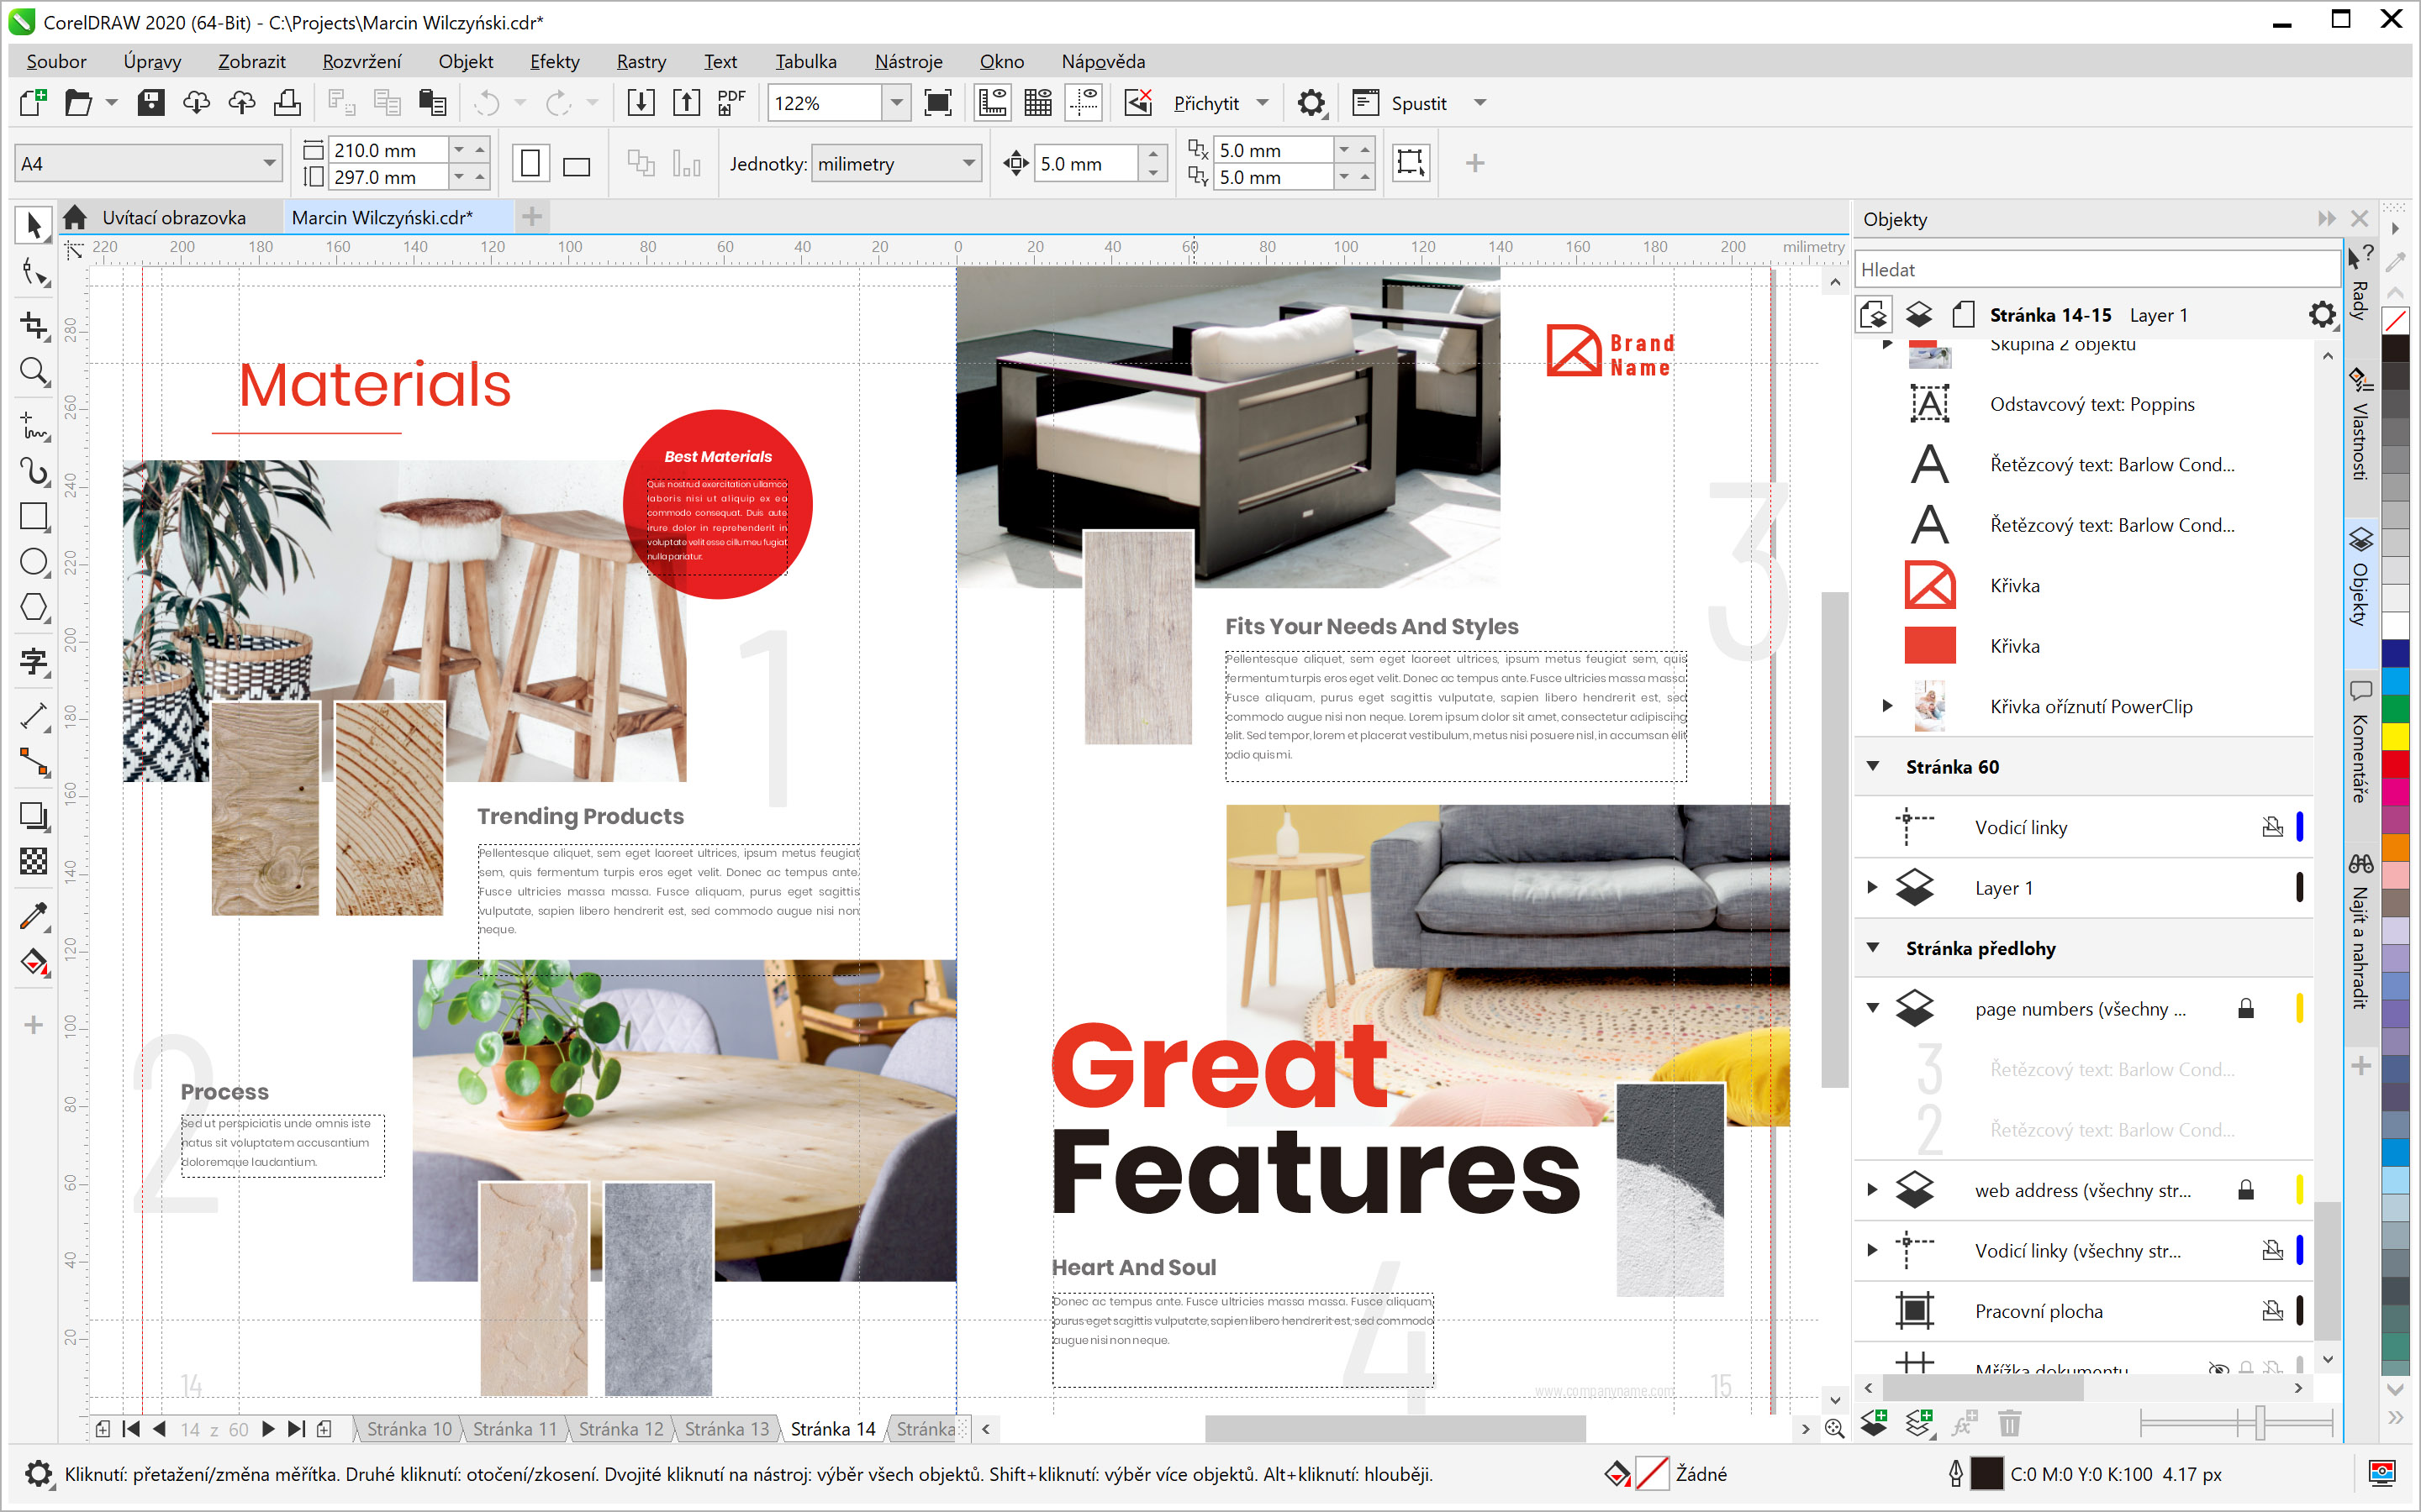Select the Zoom tool in the toolbox
2421x1512 pixels.
pos(33,372)
